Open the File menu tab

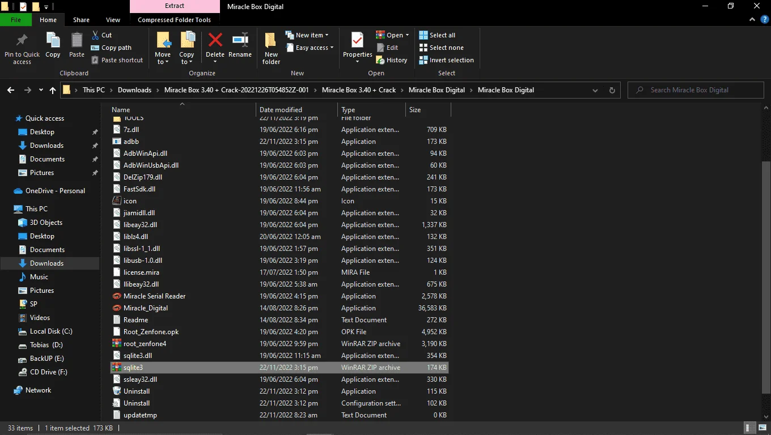point(16,20)
